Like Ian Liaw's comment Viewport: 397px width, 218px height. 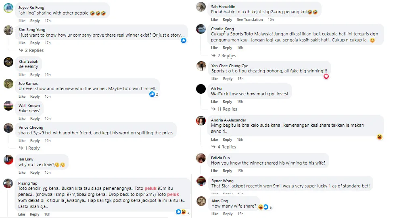click(22, 173)
